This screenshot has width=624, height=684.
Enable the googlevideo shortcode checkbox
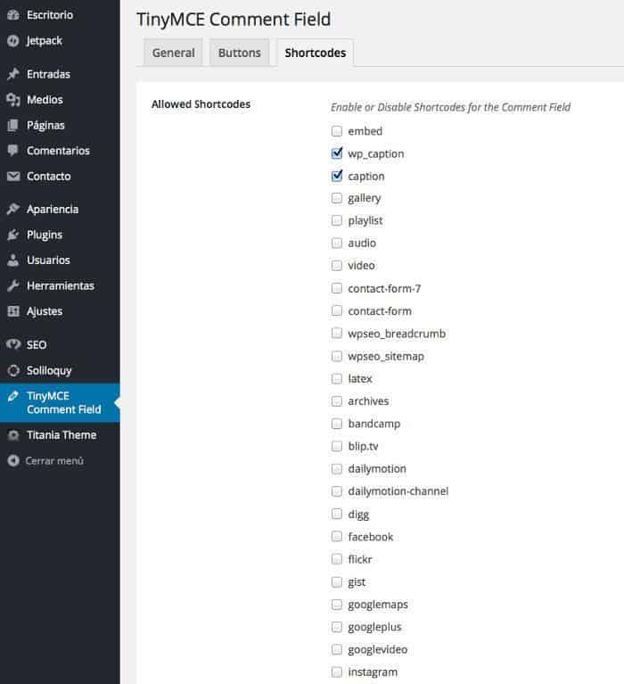click(x=337, y=649)
